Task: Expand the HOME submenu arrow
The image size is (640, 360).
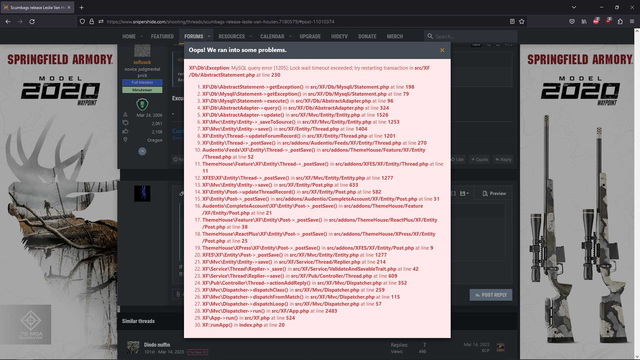Action: tap(141, 36)
